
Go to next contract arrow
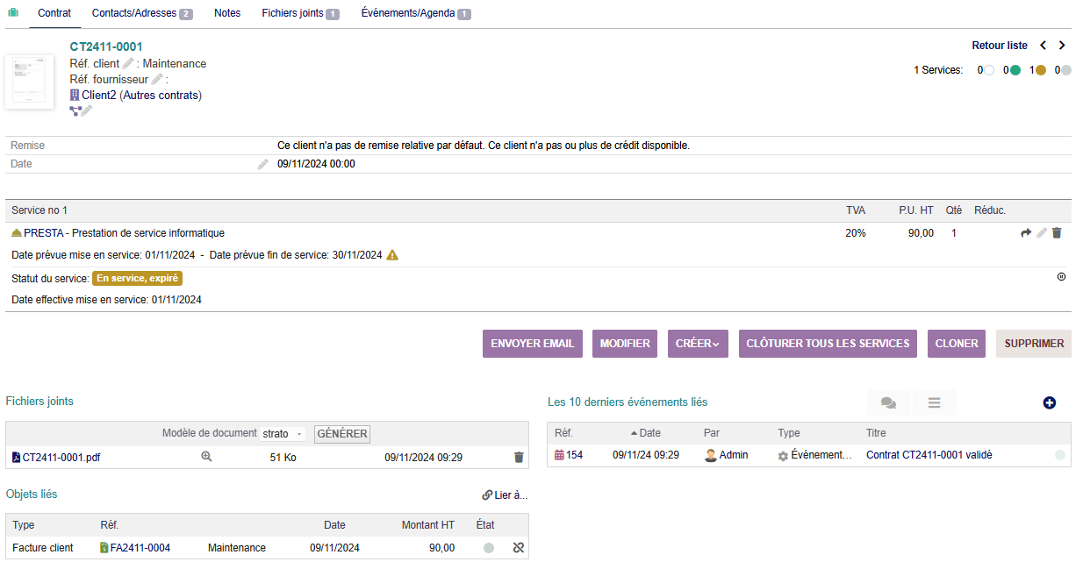(x=1062, y=46)
